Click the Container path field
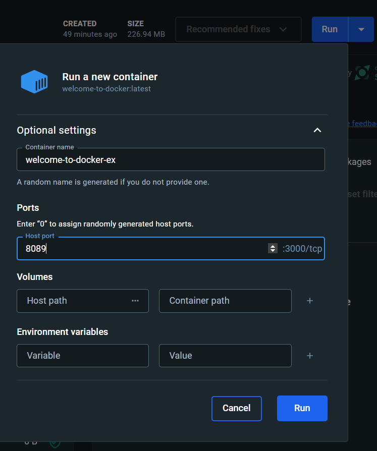Screen dimensions: 377x451 (225, 301)
